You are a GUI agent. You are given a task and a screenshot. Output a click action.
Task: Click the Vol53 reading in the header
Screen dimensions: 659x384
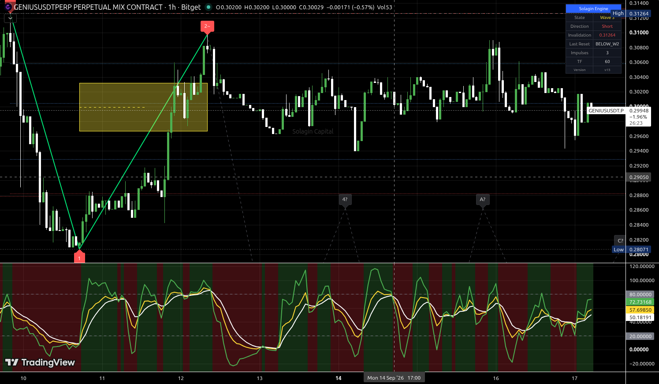click(x=384, y=7)
